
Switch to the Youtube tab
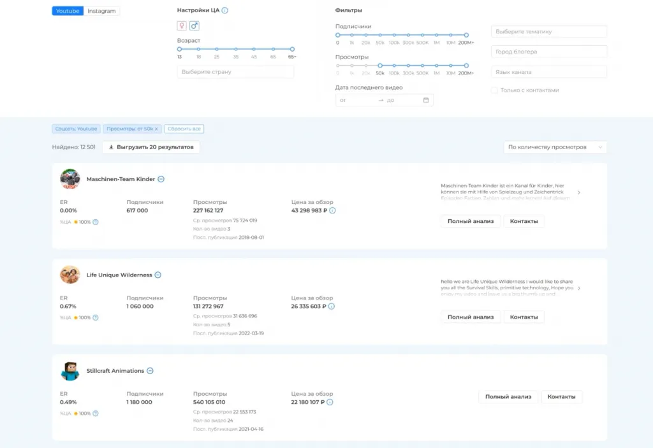[x=68, y=11]
